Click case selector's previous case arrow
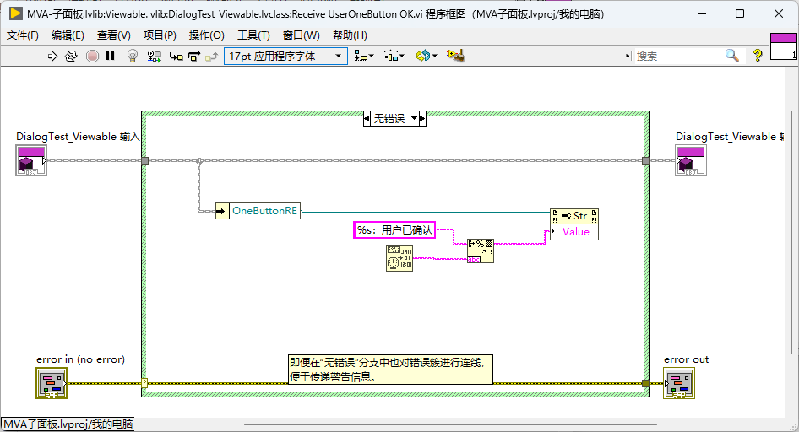Viewport: 799px width, 432px height. coord(367,119)
